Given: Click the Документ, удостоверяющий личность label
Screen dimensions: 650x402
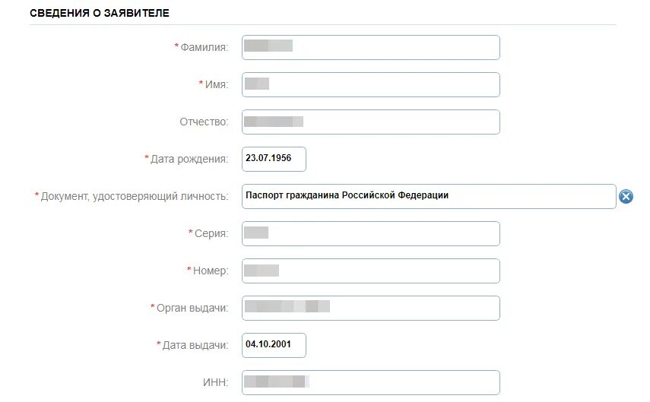Looking at the screenshot, I should pos(135,197).
